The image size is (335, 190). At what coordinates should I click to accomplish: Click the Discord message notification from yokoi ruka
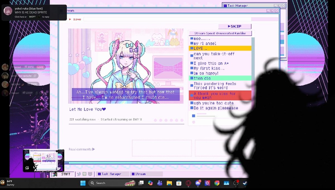click(x=34, y=13)
